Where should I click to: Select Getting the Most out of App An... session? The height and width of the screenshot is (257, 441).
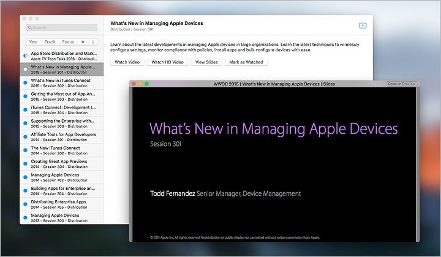click(x=62, y=96)
